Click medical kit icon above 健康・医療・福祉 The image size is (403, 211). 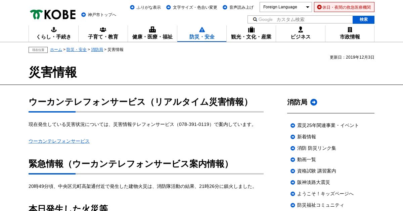pos(152,29)
